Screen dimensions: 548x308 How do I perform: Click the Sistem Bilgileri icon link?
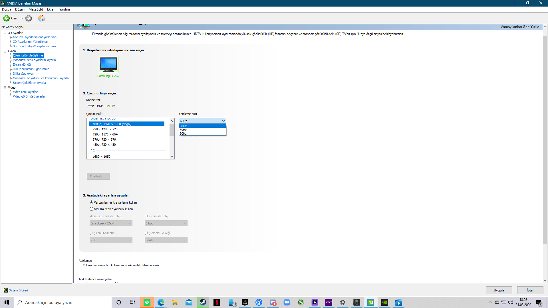(6, 290)
